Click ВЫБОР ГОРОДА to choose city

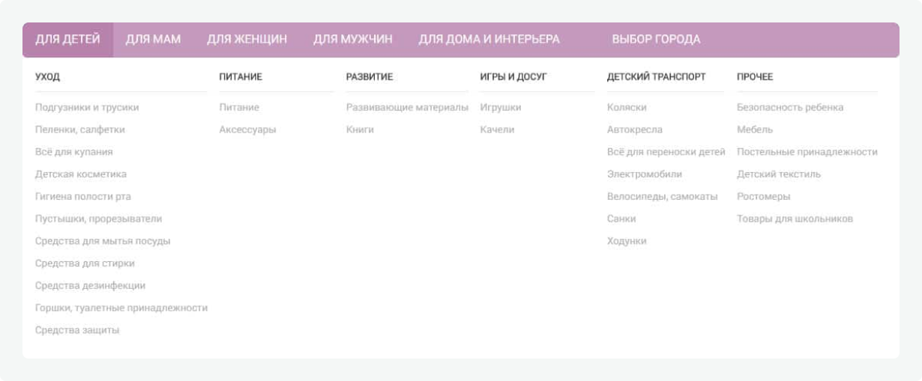coord(656,40)
